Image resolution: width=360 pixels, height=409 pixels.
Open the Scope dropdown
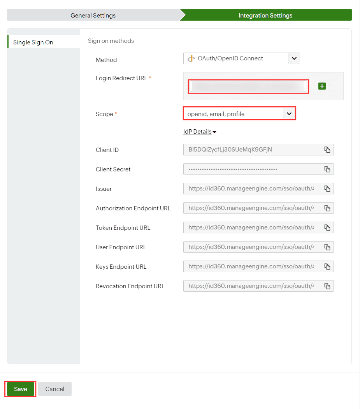[x=240, y=114]
